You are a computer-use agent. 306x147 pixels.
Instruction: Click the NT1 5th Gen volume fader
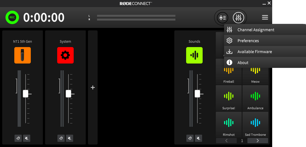26,94
